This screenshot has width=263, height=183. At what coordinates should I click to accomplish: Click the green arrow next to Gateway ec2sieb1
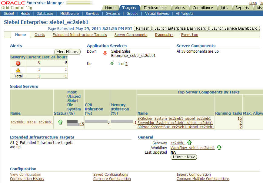(x=189, y=143)
